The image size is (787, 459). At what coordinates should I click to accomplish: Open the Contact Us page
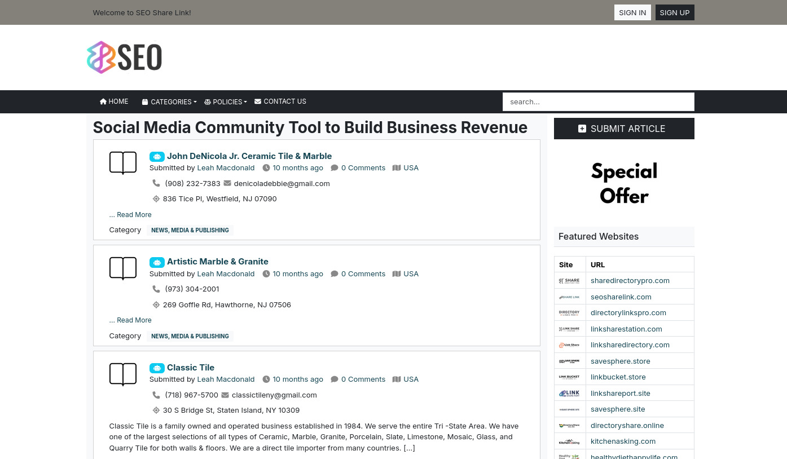pyautogui.click(x=280, y=101)
